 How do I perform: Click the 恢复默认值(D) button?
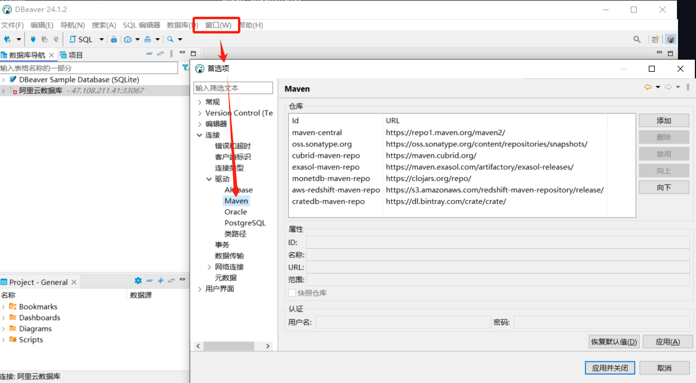[x=614, y=342]
